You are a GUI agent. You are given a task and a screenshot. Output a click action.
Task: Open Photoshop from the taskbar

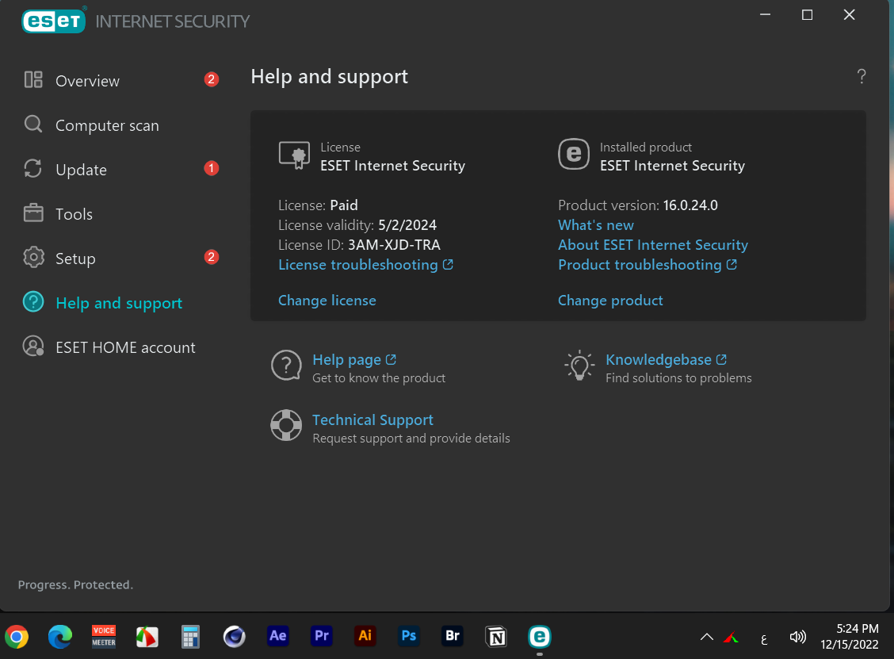(408, 636)
